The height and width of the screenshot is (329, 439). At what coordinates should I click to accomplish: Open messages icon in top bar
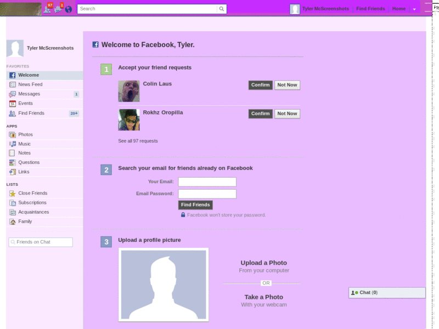click(x=59, y=8)
